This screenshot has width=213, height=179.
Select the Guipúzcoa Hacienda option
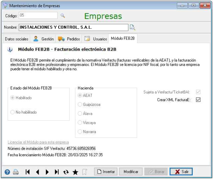pos(80,104)
